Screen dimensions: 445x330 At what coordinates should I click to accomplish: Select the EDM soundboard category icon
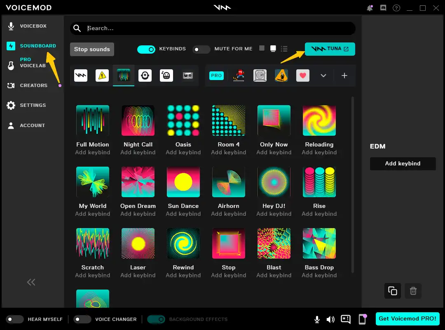(124, 75)
